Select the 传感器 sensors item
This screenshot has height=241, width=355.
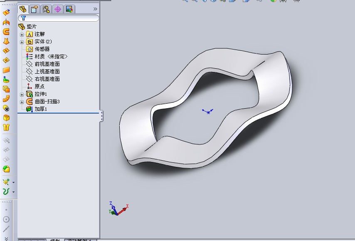38,49
